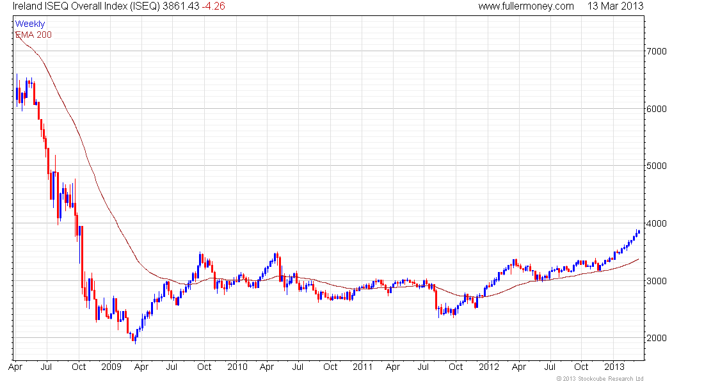Click the Oct label just before 2013
The width and height of the screenshot is (704, 384).
click(x=581, y=367)
